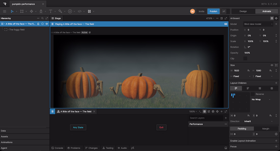Open the Direction Inherit dropdown
Viewport: 280px width, 151px height.
258,121
